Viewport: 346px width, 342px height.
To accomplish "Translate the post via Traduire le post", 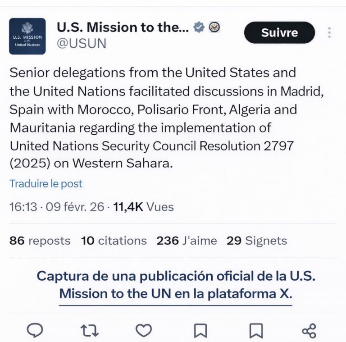I will (46, 184).
